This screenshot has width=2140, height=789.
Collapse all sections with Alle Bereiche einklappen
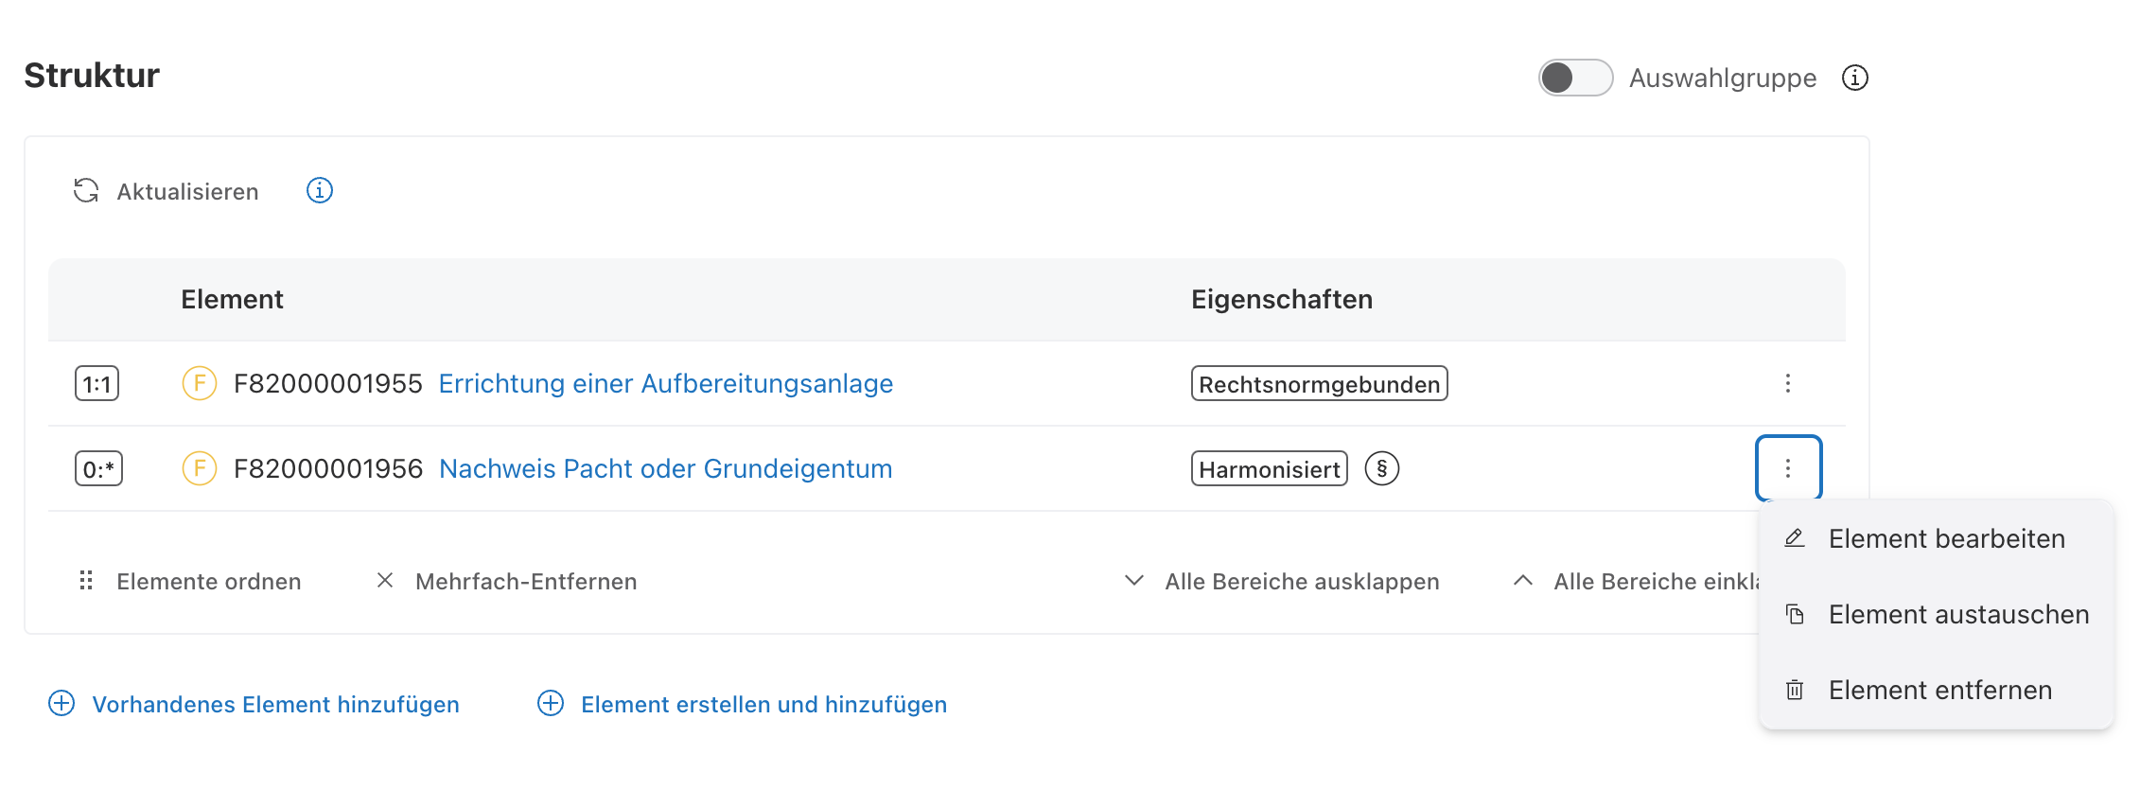(x=1637, y=581)
